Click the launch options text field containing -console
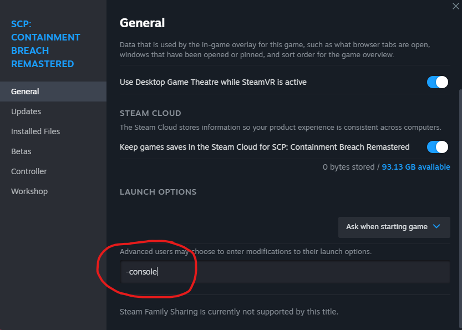 (x=285, y=272)
